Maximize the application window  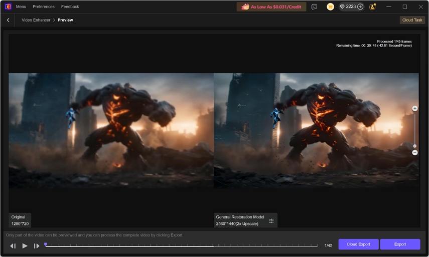pos(404,7)
